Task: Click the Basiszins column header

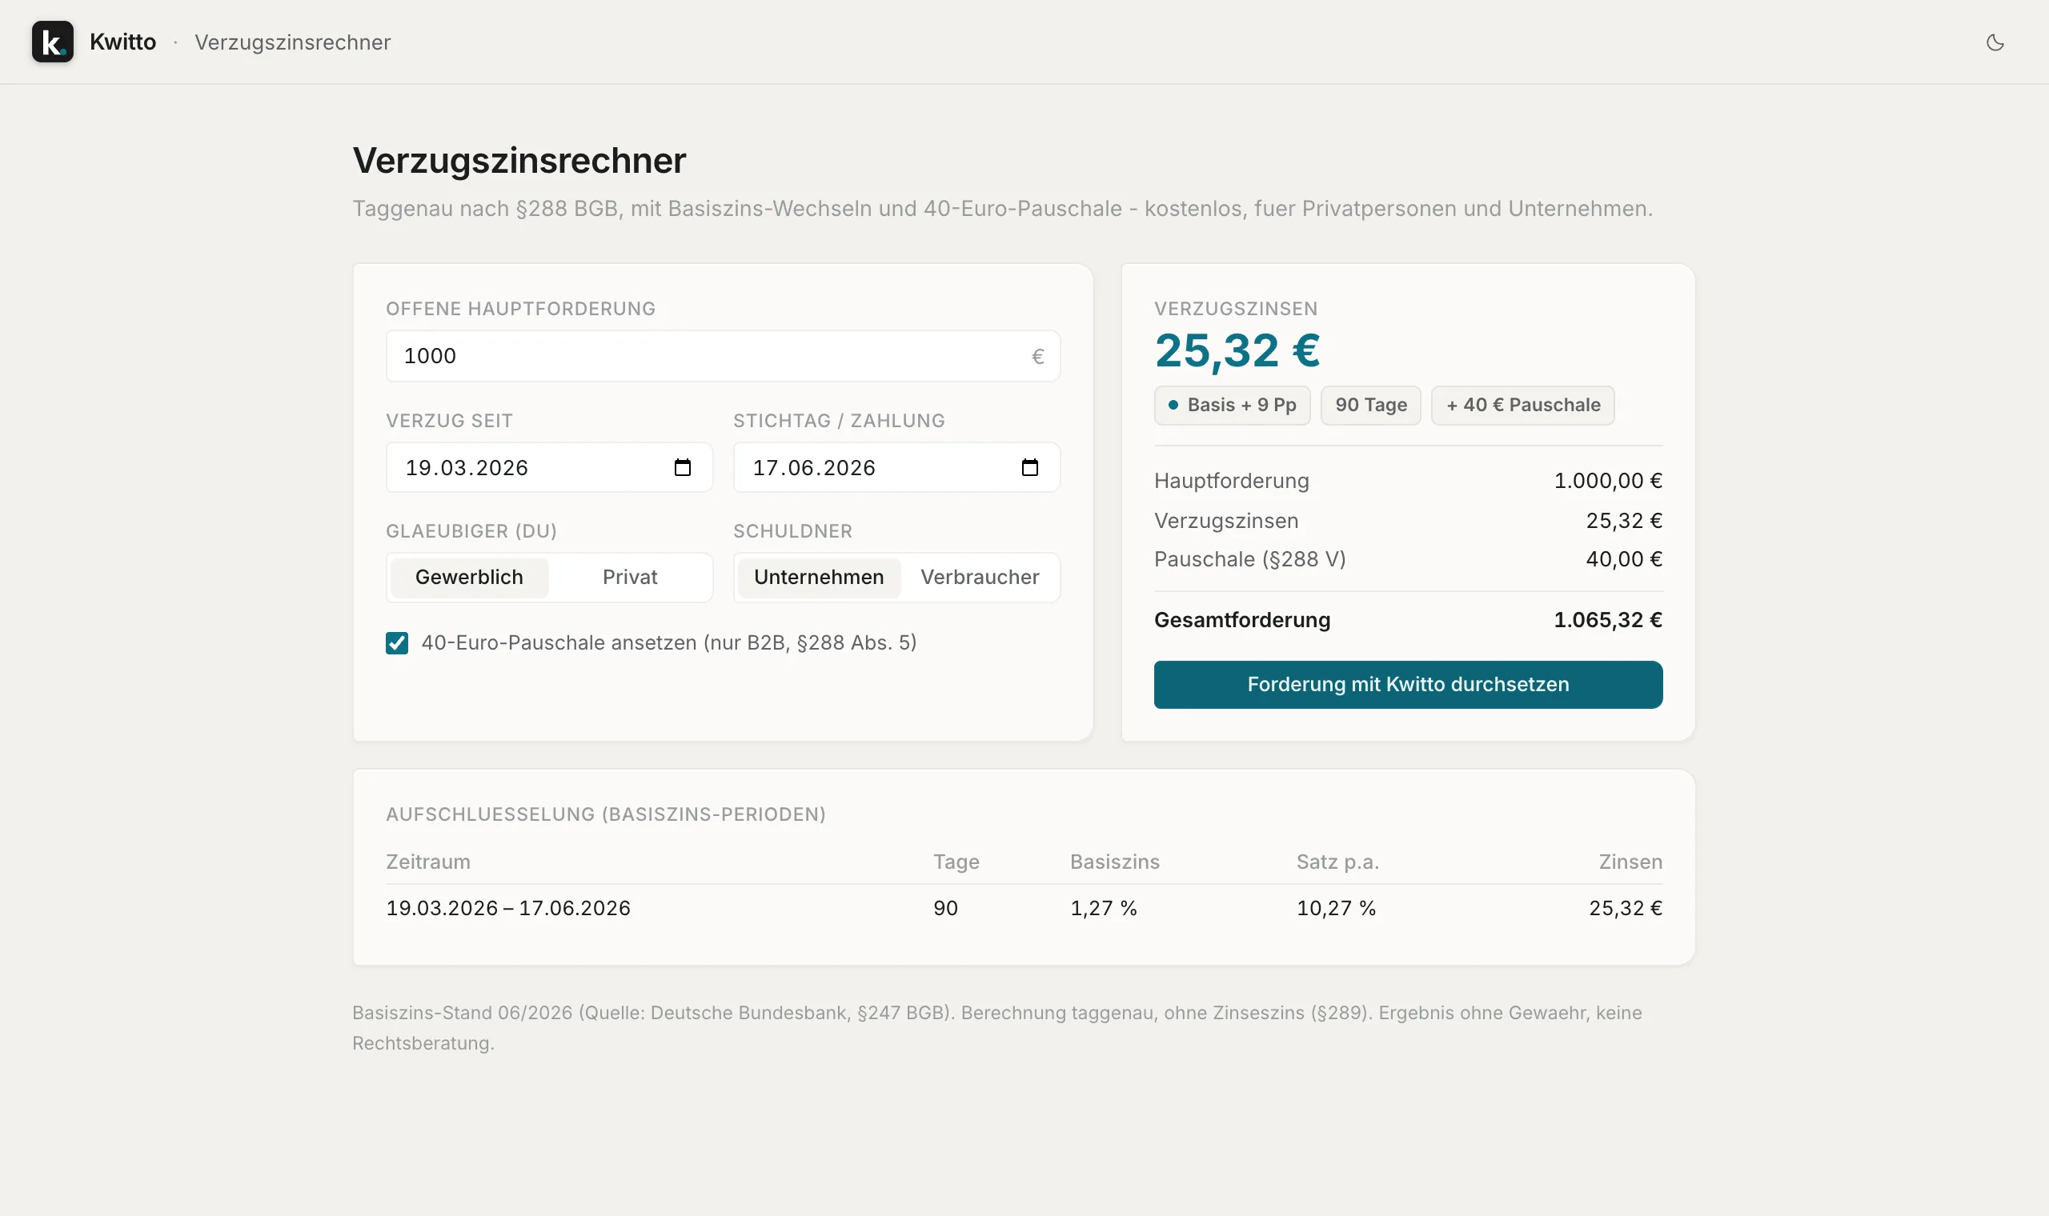Action: click(1115, 862)
